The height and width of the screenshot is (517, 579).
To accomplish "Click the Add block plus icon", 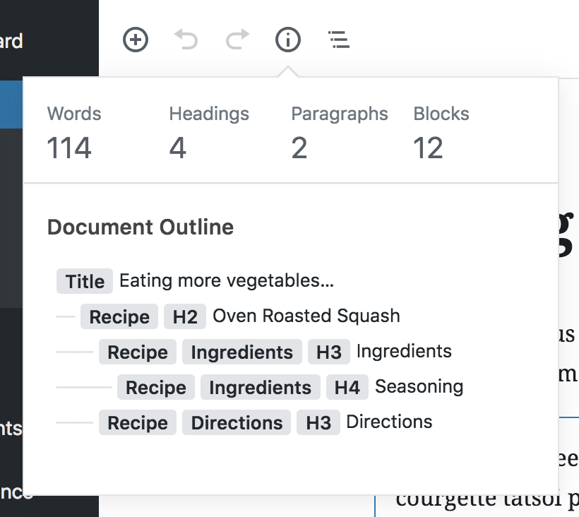I will (x=136, y=40).
